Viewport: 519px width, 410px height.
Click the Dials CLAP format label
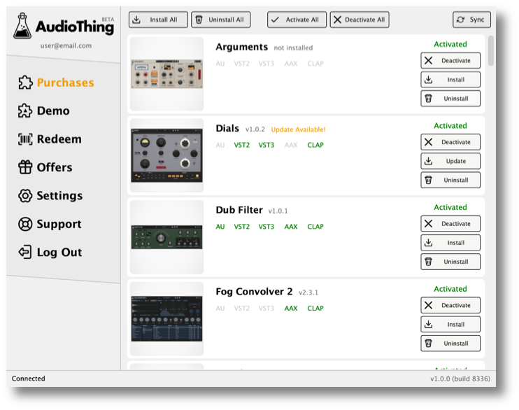[x=315, y=145]
